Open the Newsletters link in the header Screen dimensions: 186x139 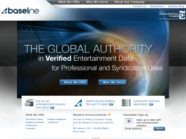point(157,6)
